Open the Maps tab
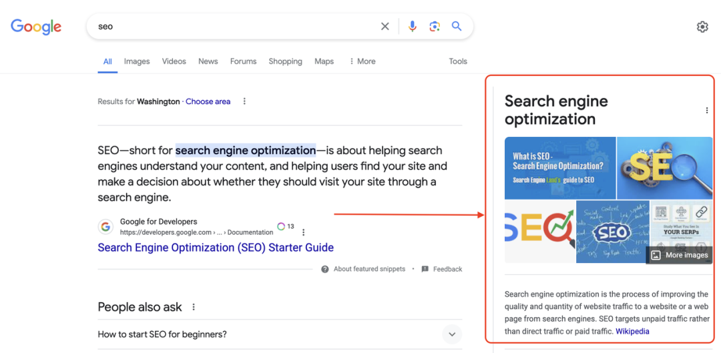 [x=324, y=61]
